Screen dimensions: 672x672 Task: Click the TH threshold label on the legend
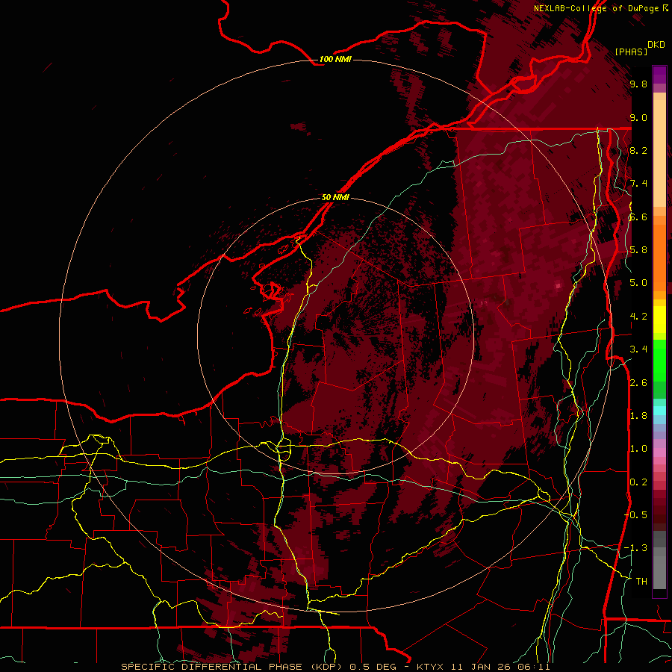(641, 582)
